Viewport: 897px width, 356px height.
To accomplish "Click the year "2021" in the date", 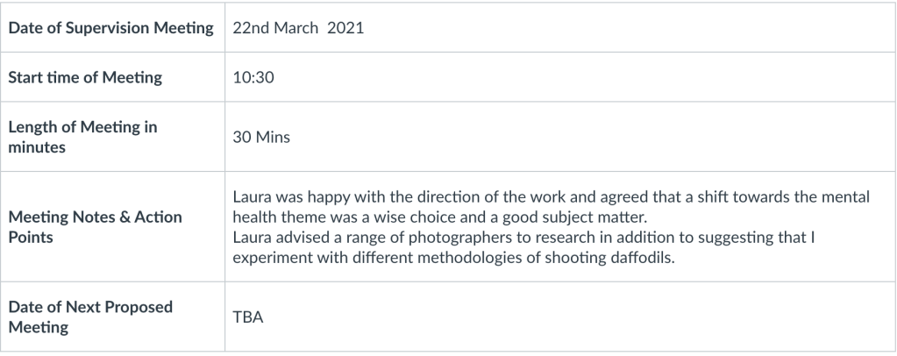I will point(345,28).
